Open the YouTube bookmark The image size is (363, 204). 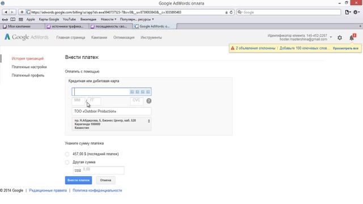[x=69, y=19]
